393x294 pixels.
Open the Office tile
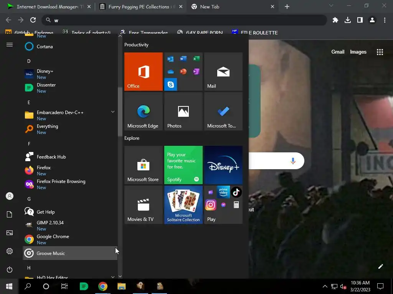144,72
